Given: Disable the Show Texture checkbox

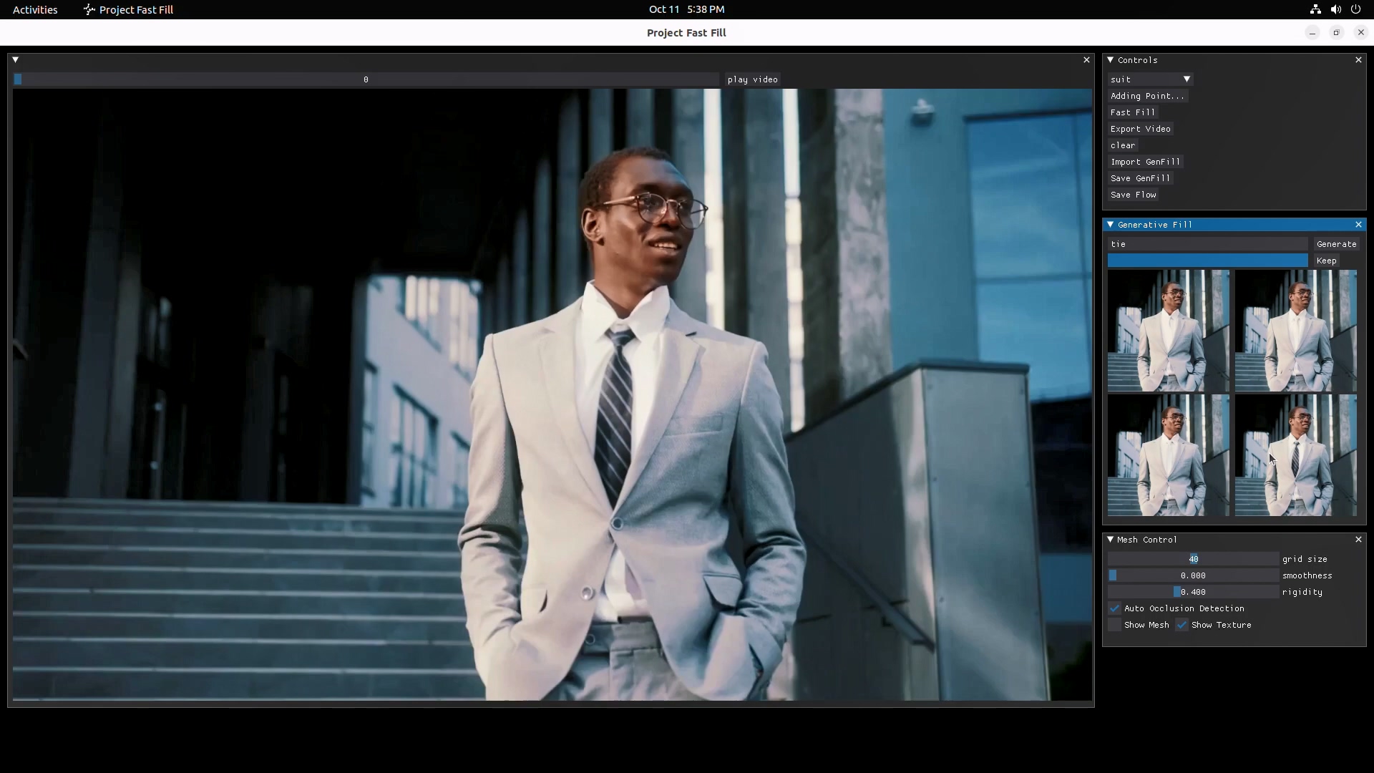Looking at the screenshot, I should click(x=1182, y=625).
